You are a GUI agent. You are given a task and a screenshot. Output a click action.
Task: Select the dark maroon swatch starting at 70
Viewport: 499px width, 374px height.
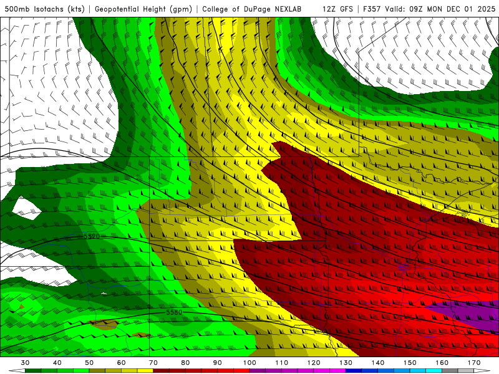(162, 370)
